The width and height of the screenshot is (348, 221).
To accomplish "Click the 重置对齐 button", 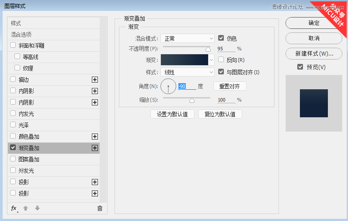I will (230, 86).
